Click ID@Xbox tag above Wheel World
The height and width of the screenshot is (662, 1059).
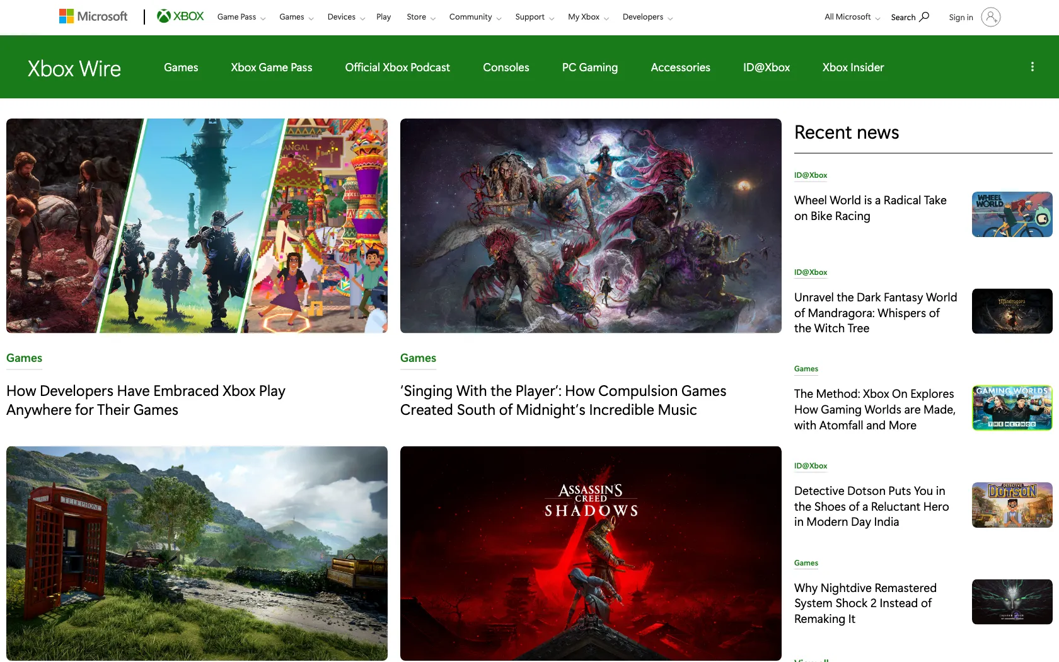(x=811, y=175)
